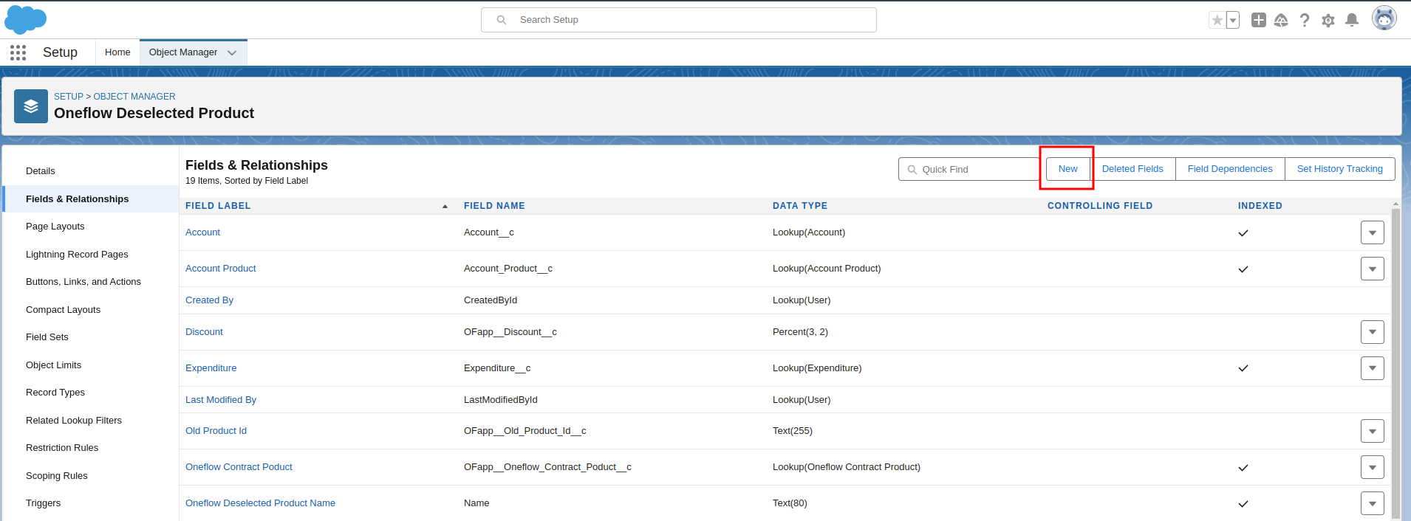This screenshot has width=1411, height=521.
Task: Open Object Limits
Action: click(91, 365)
